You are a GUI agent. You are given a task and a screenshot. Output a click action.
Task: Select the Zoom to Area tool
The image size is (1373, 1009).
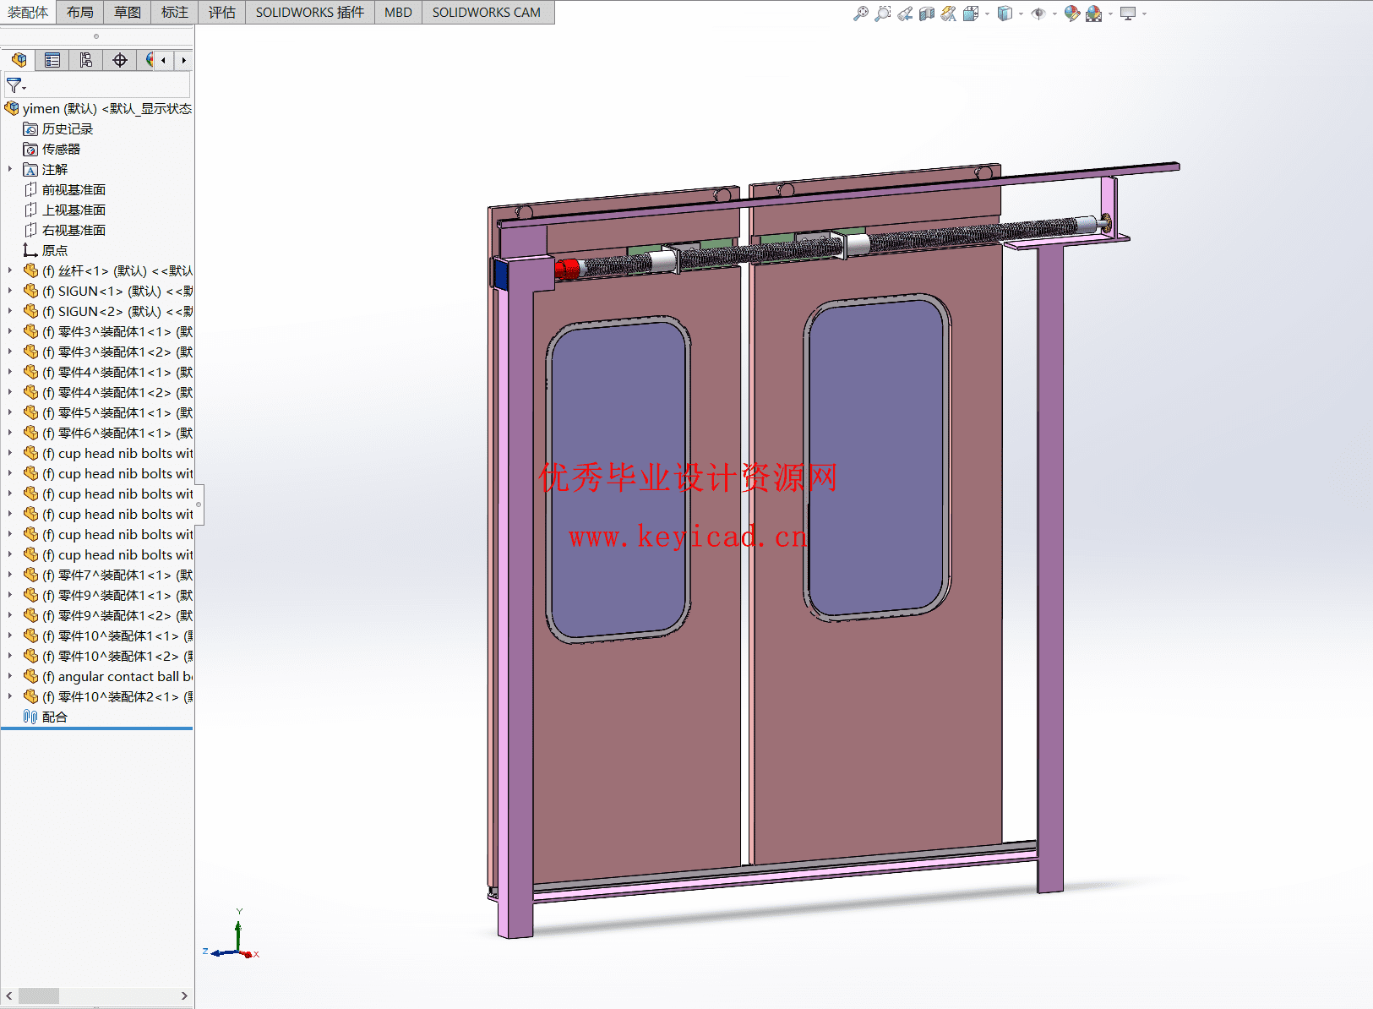882,14
